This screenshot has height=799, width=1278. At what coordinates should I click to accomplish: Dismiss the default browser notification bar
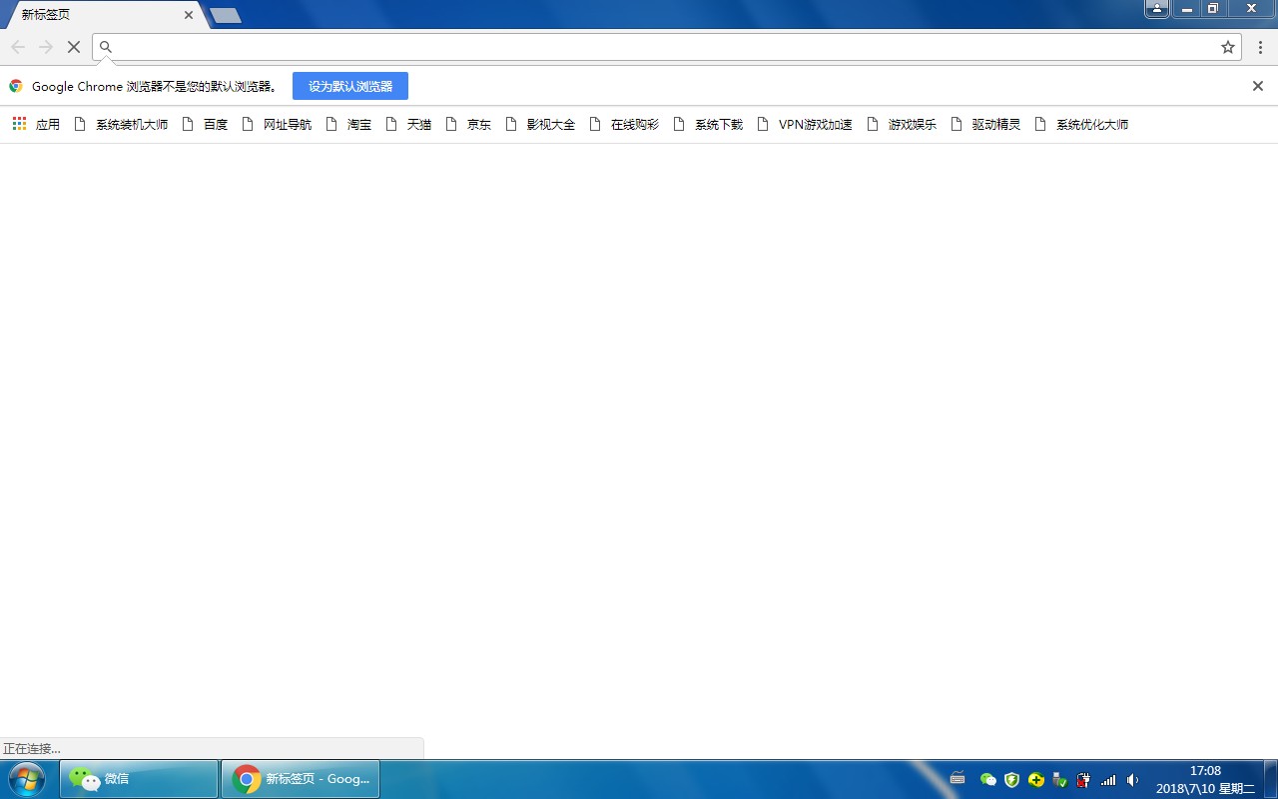(1258, 86)
